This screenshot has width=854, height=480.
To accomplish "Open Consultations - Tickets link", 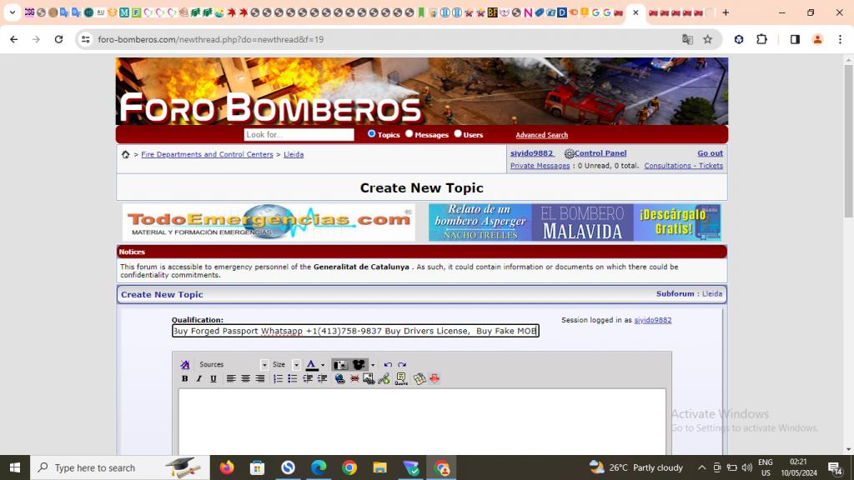I will 684,166.
